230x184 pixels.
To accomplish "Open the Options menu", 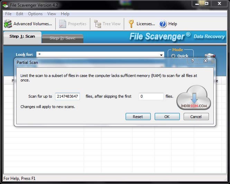I will (35, 14).
